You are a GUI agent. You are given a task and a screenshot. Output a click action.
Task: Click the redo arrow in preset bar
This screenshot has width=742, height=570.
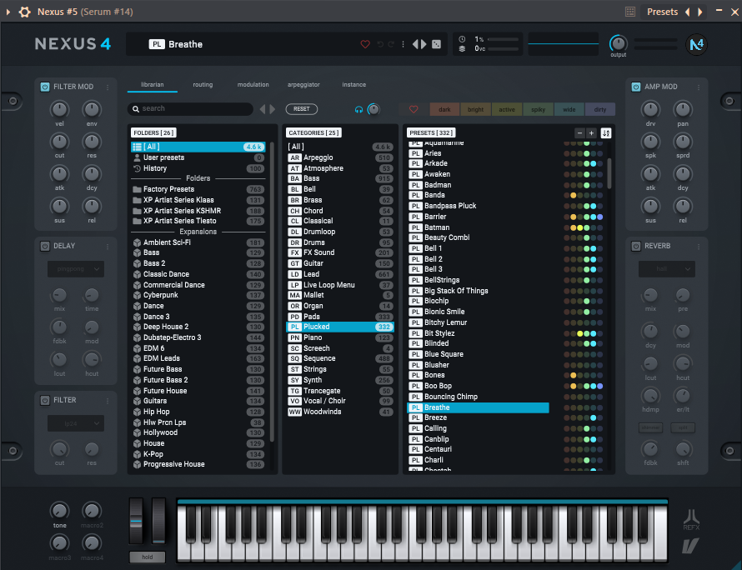pos(391,44)
